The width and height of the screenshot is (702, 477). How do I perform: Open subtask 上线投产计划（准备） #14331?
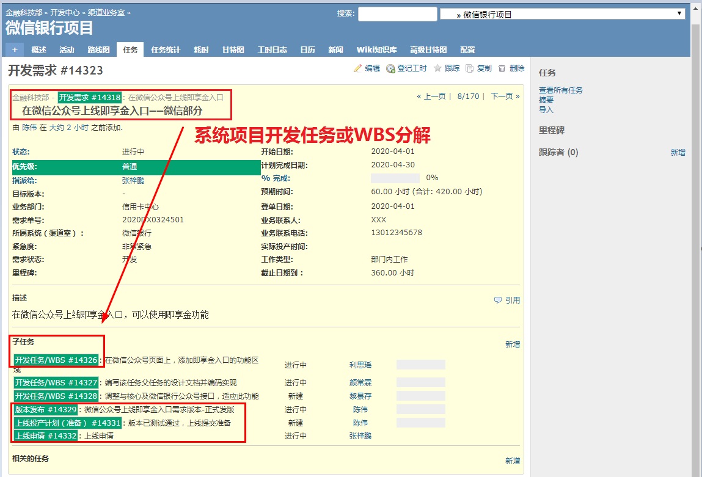coord(68,423)
